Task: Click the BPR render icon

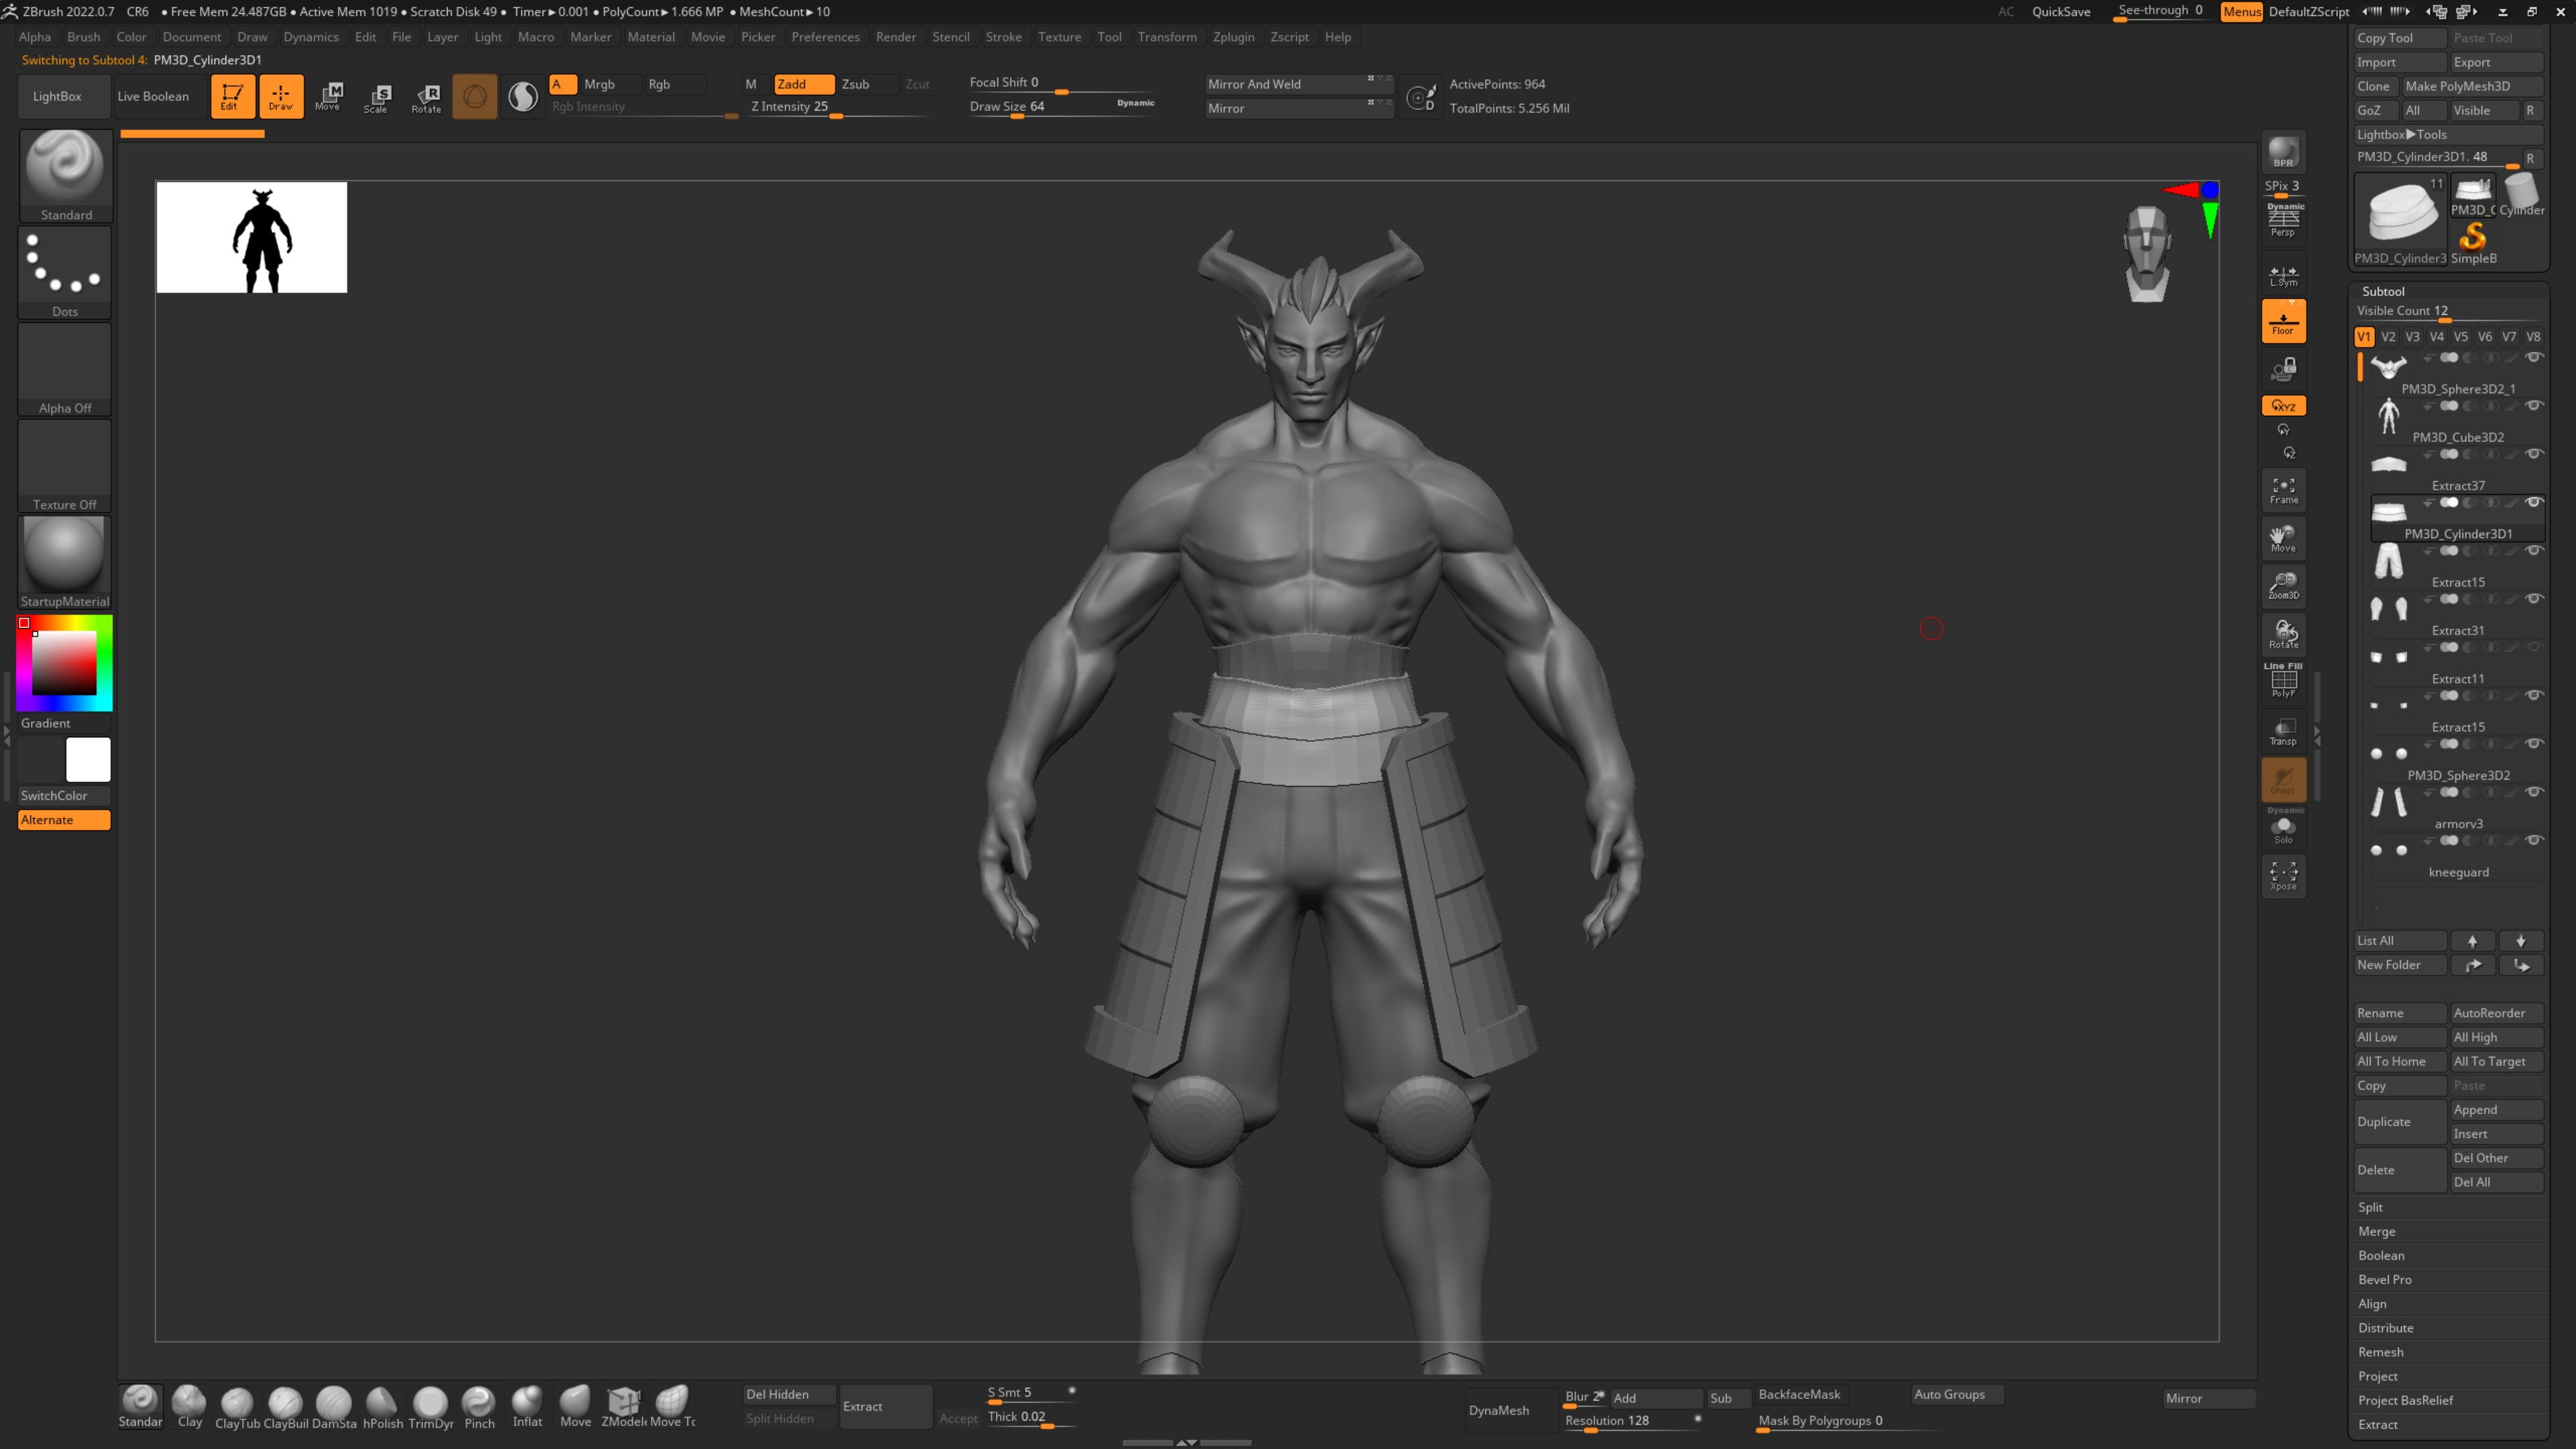Action: (2283, 152)
